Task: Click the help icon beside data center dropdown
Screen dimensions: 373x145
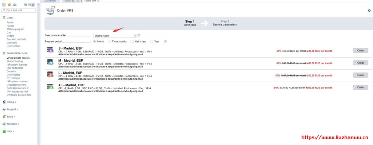Action: pyautogui.click(x=139, y=35)
